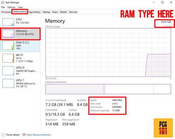
Task: Open the View menu
Action: tap(20, 7)
